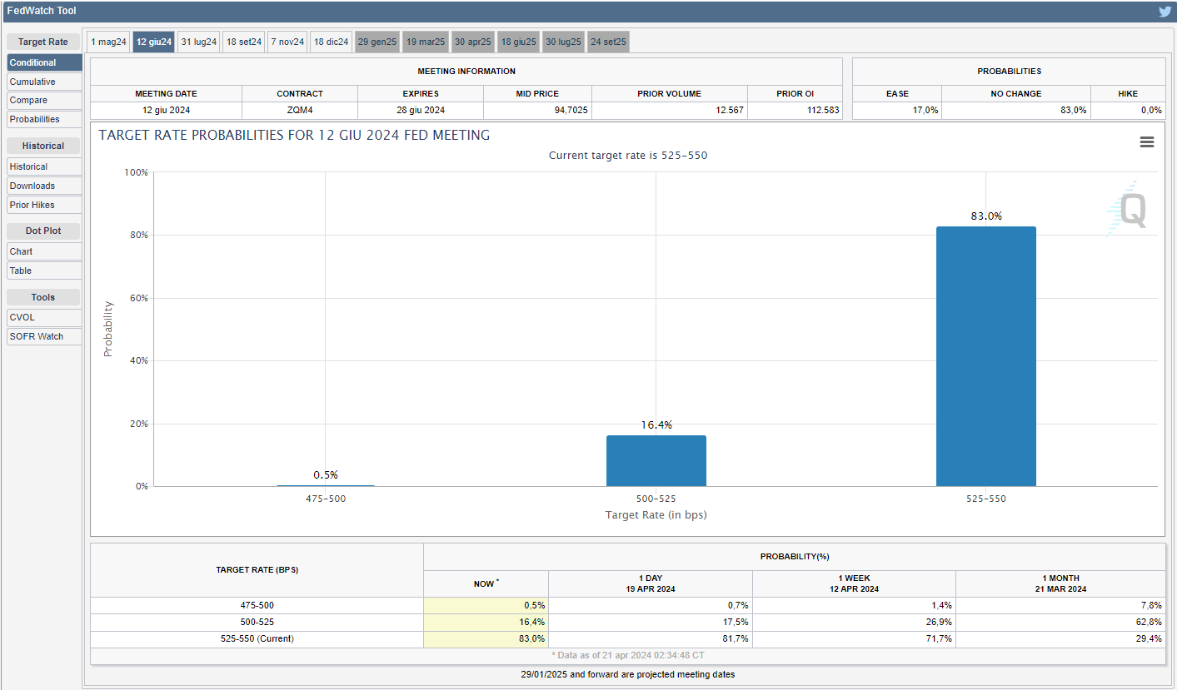Show the Probabilities sidebar view

[x=44, y=120]
